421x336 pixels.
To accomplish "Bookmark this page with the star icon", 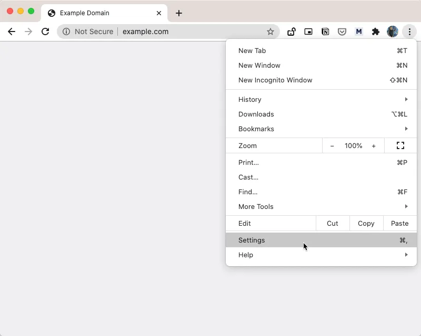I will point(270,31).
